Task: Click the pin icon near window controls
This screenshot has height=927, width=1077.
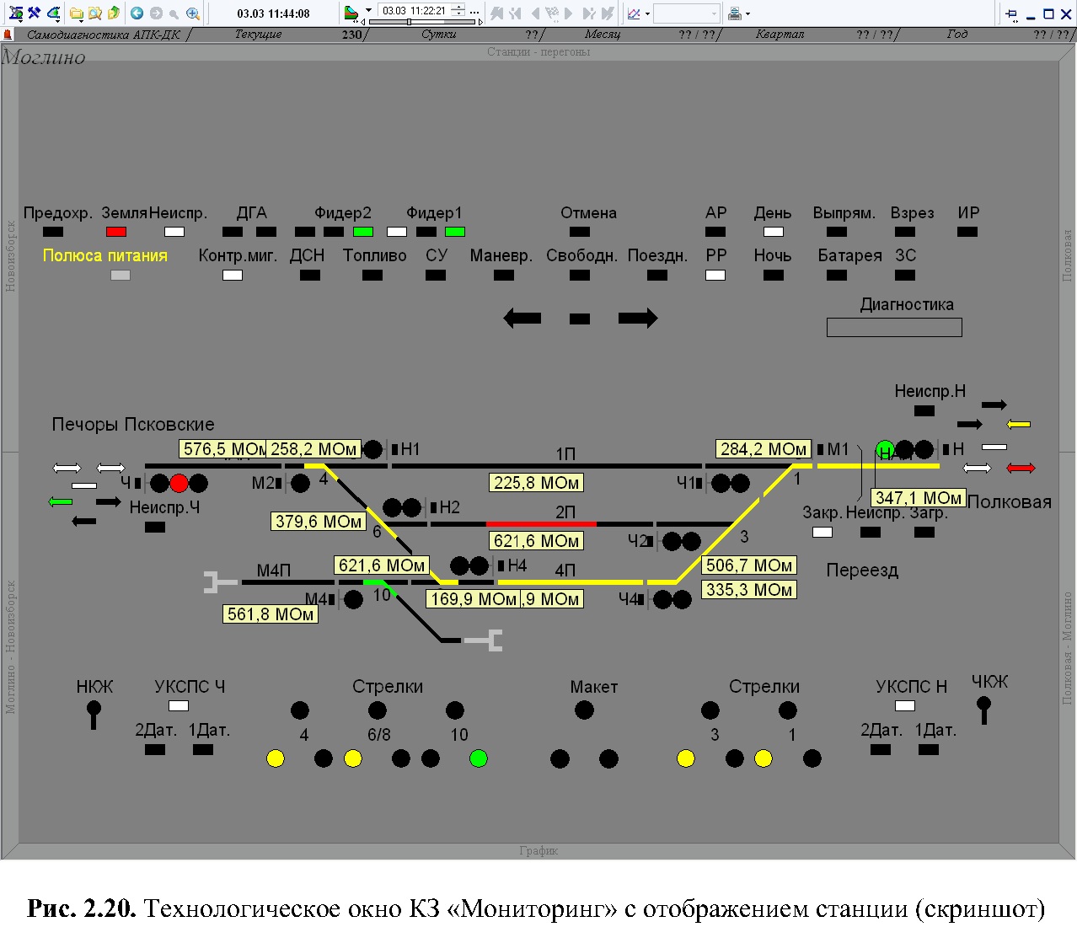Action: tap(1011, 13)
